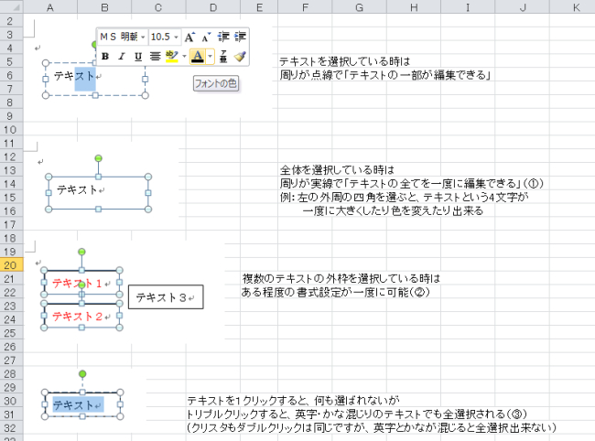Click the increase indent icon
This screenshot has height=441, width=595.
pyautogui.click(x=240, y=37)
